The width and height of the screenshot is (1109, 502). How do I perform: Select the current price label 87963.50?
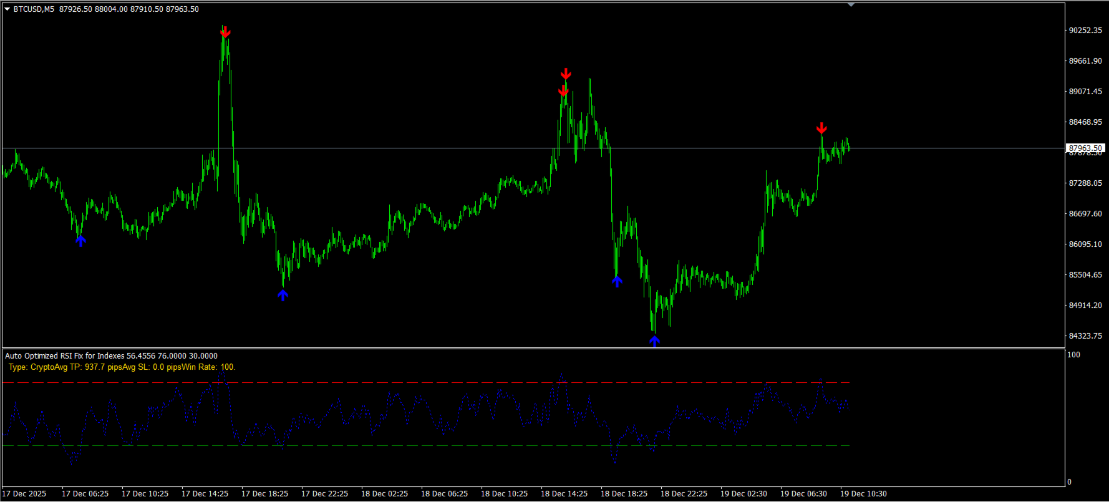tap(1085, 148)
